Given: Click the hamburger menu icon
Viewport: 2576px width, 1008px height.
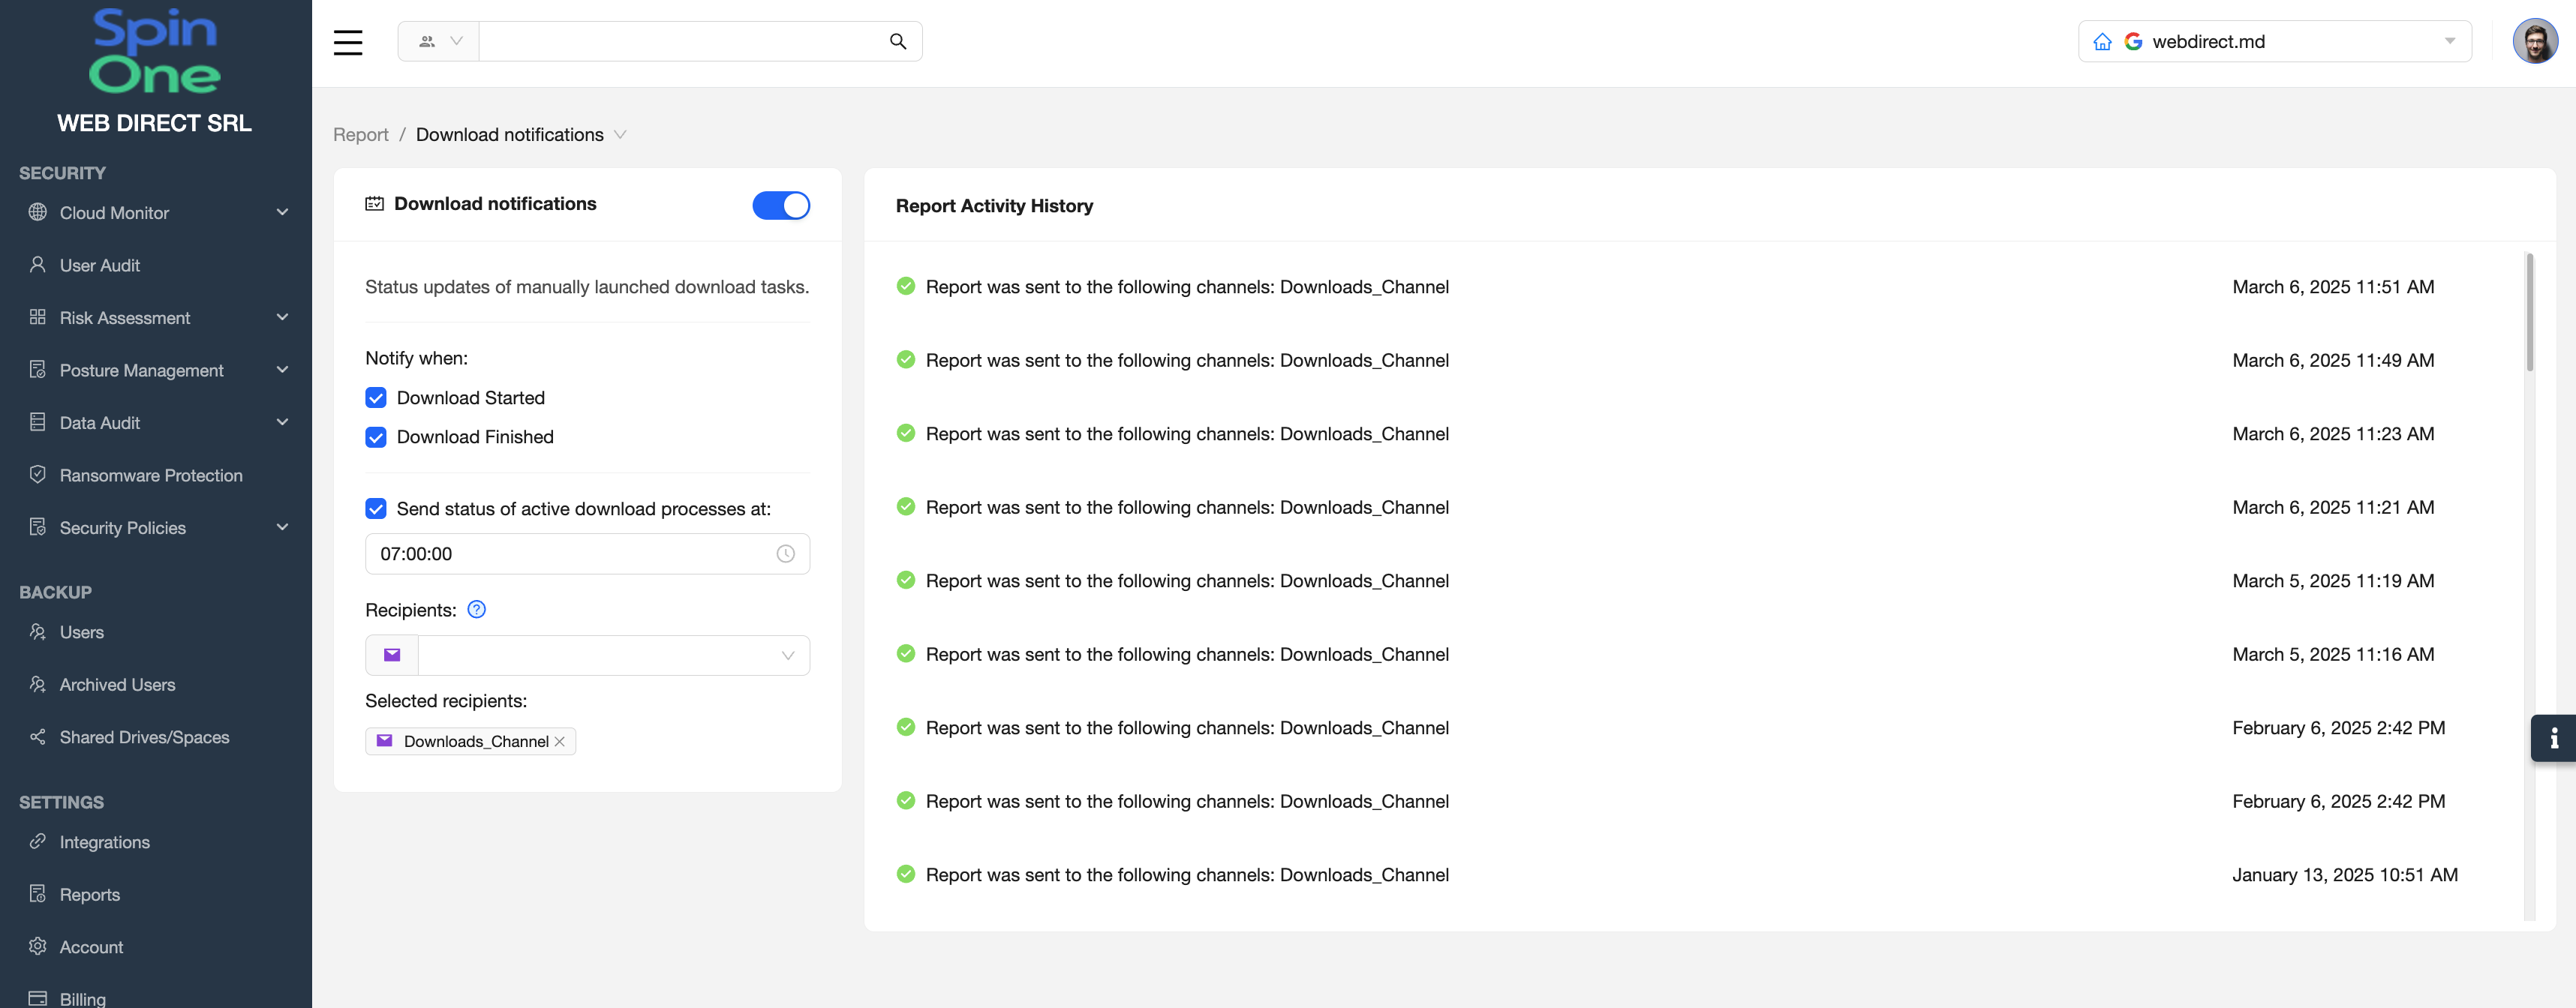Looking at the screenshot, I should coord(347,42).
